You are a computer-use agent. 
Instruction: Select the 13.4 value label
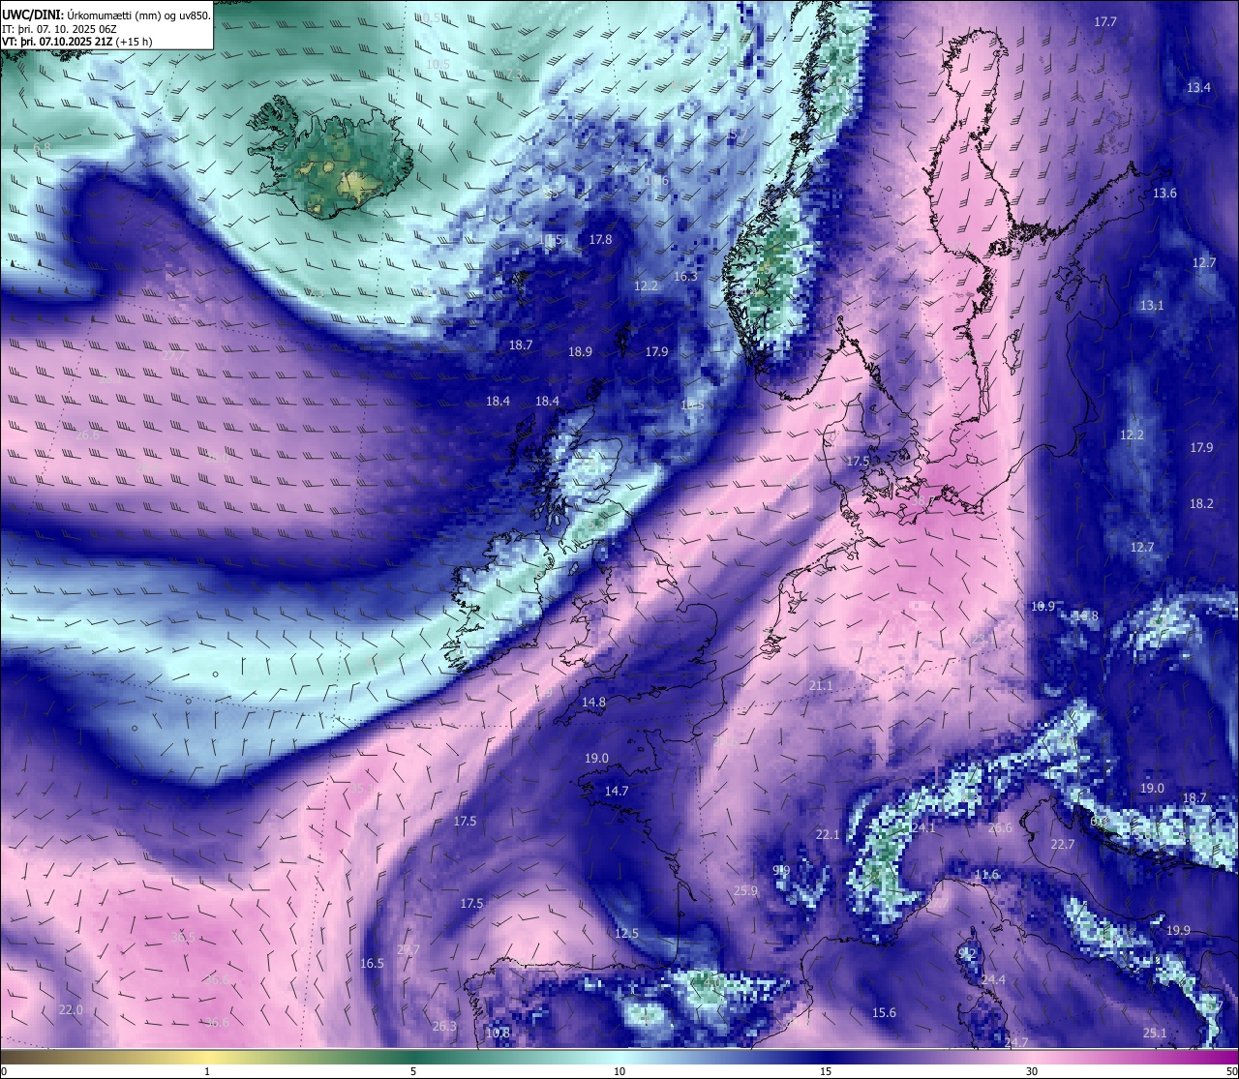click(1198, 87)
